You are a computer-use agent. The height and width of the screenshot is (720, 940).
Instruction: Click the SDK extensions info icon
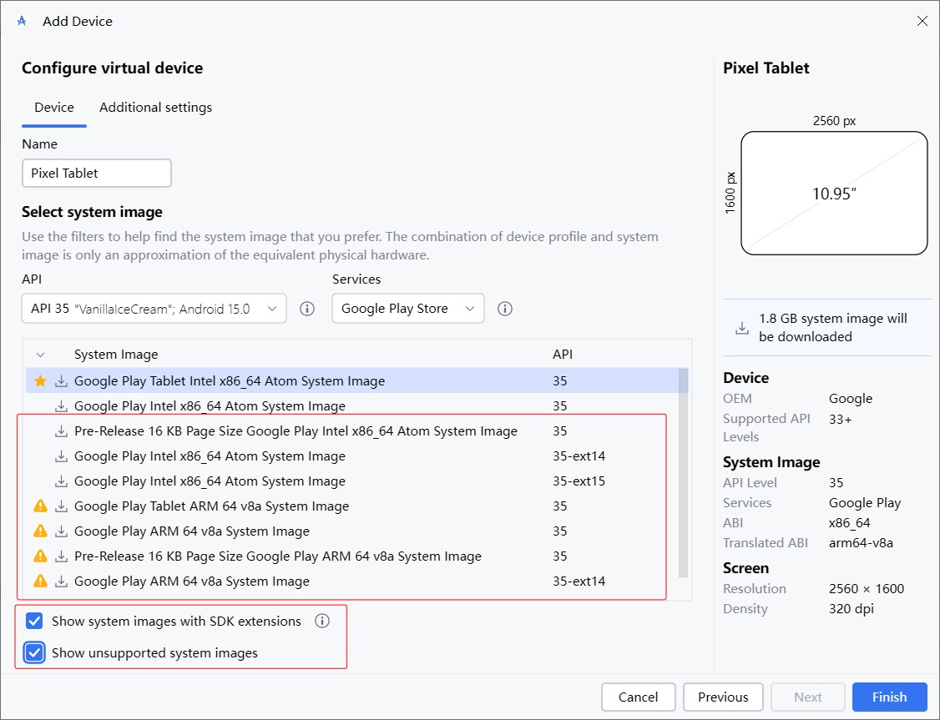[x=322, y=621]
